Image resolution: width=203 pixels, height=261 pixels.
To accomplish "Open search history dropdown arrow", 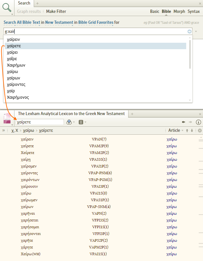I will click(x=196, y=32).
